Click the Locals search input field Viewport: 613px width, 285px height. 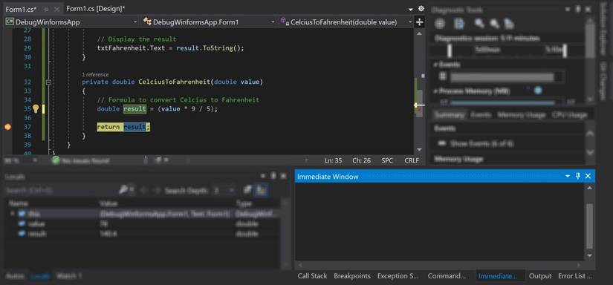(x=61, y=191)
